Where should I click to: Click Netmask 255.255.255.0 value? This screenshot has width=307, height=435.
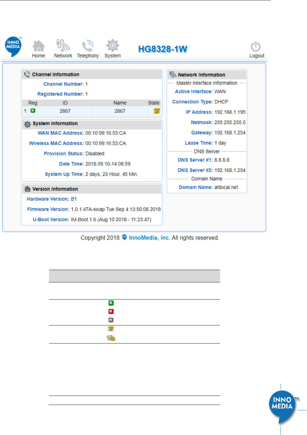pos(230,123)
